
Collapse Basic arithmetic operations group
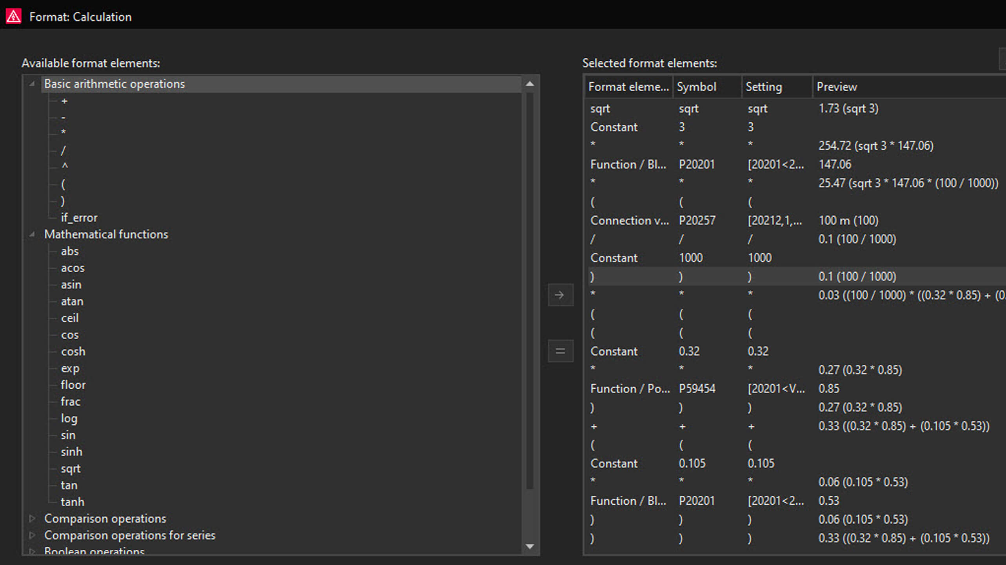(32, 84)
